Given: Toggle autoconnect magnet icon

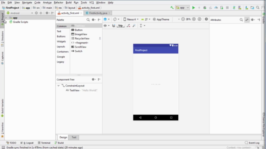Looking at the screenshot, I should coord(113,26).
